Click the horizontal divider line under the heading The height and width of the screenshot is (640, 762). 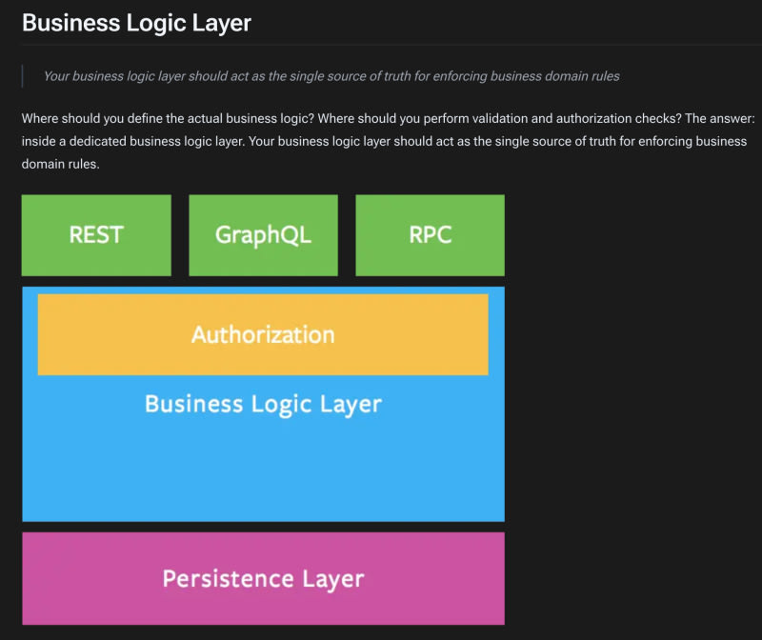(x=476, y=44)
